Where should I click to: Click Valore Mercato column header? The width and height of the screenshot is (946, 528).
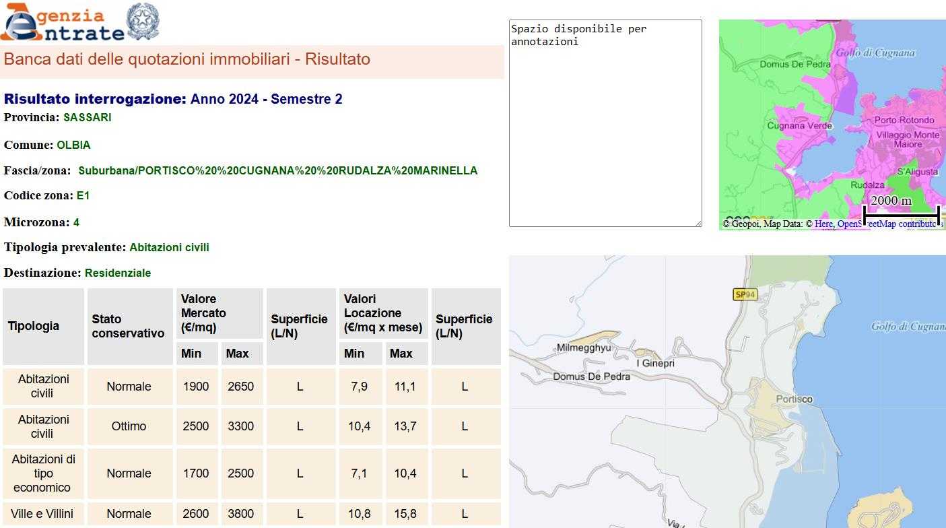pyautogui.click(x=203, y=312)
